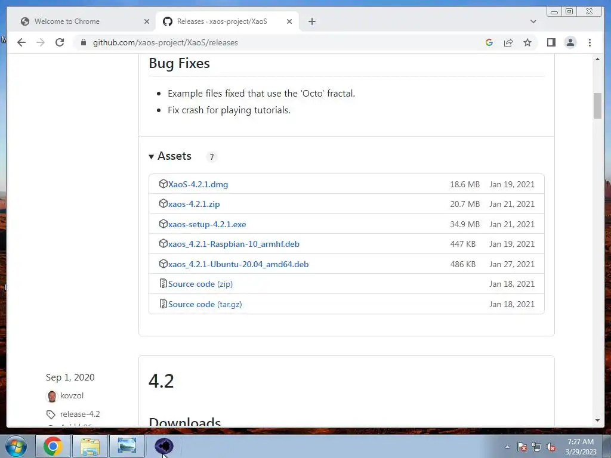The width and height of the screenshot is (611, 458).
Task: Click kovzol's avatar image
Action: pos(51,397)
